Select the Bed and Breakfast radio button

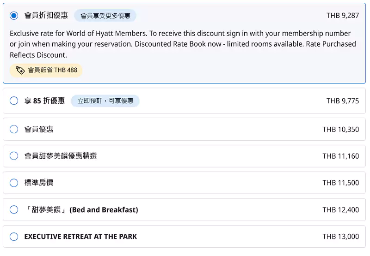[x=14, y=209]
